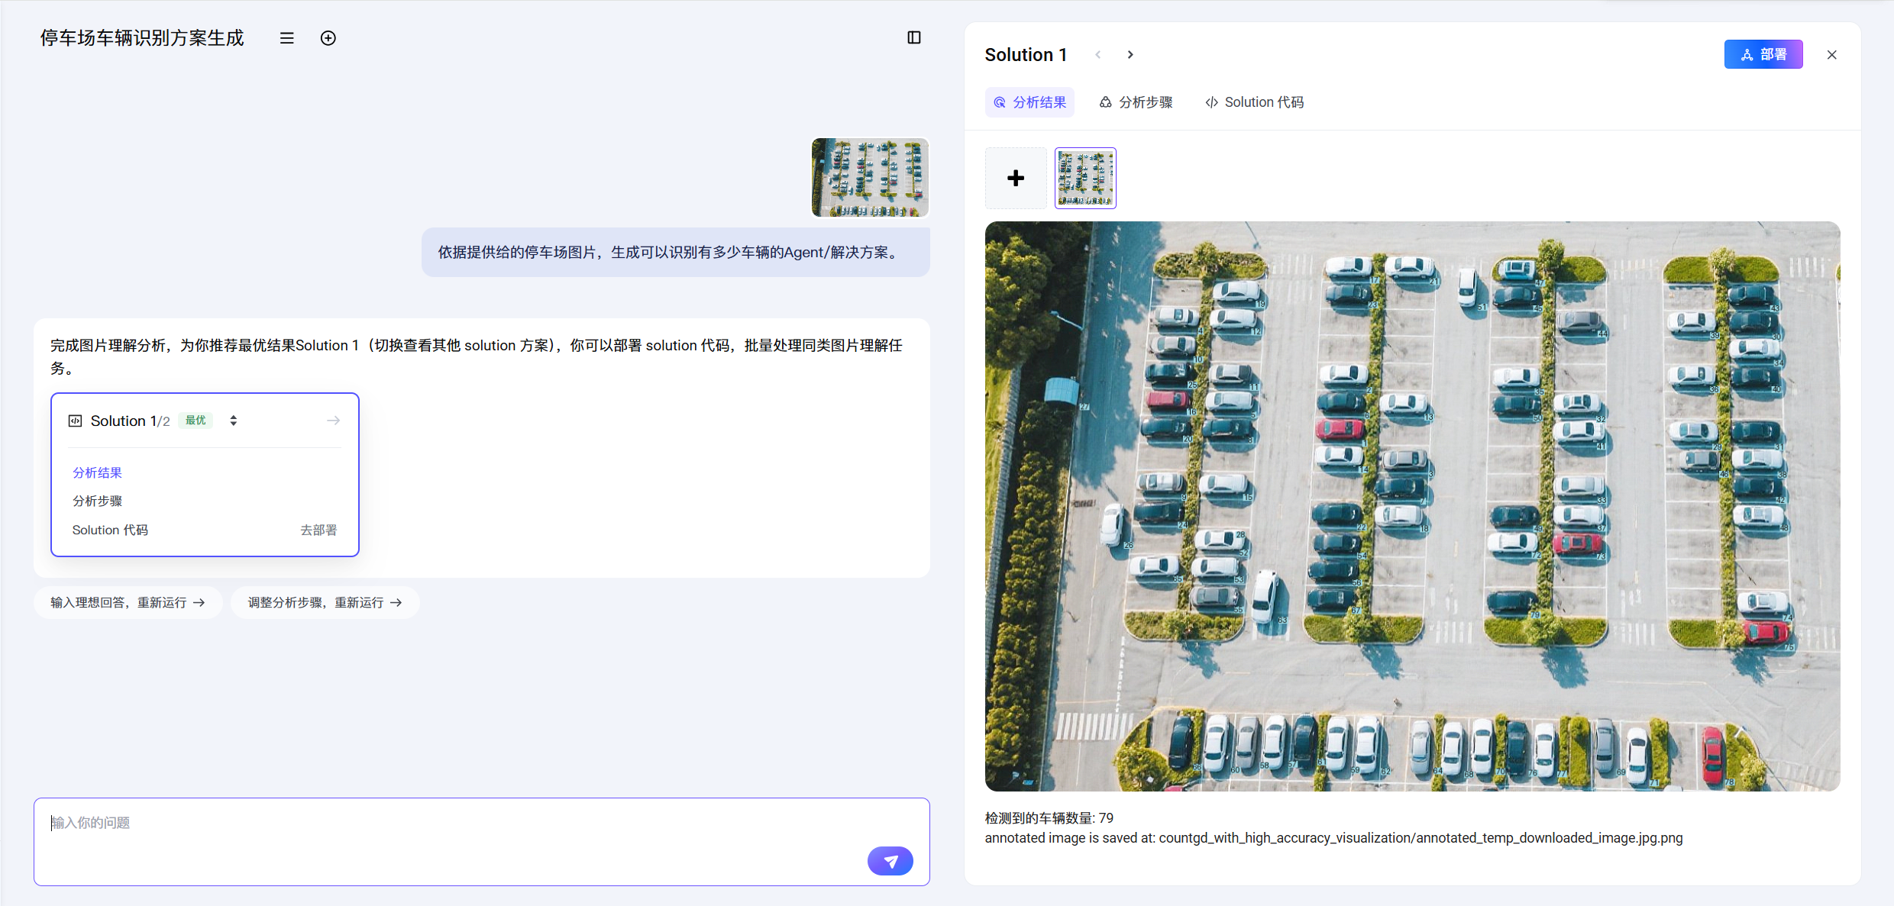Click the blue 部署 deploy button
This screenshot has width=1894, height=906.
point(1763,55)
